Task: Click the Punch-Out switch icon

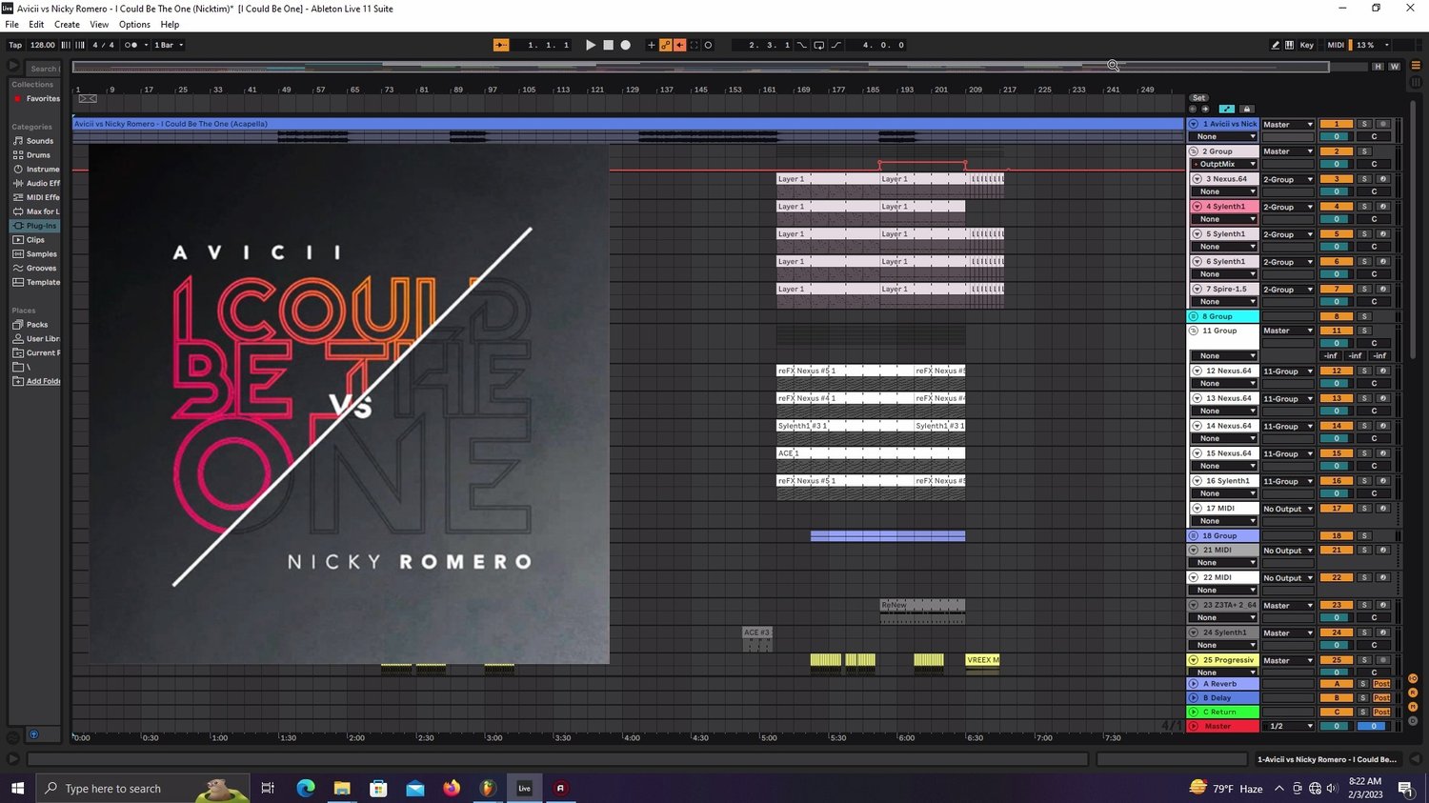Action: (x=836, y=45)
